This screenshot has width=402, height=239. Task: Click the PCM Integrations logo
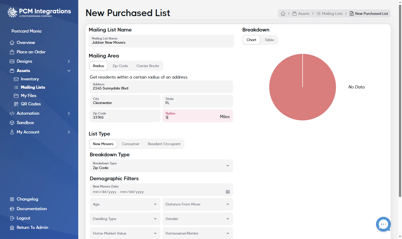pos(39,12)
